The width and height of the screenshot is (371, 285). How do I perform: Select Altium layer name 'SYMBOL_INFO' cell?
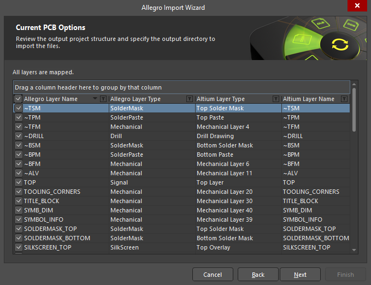[x=316, y=219]
